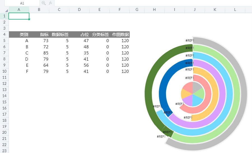This screenshot has height=153, width=252.
Task: Click the light green pie slice in center
Action: (199, 92)
